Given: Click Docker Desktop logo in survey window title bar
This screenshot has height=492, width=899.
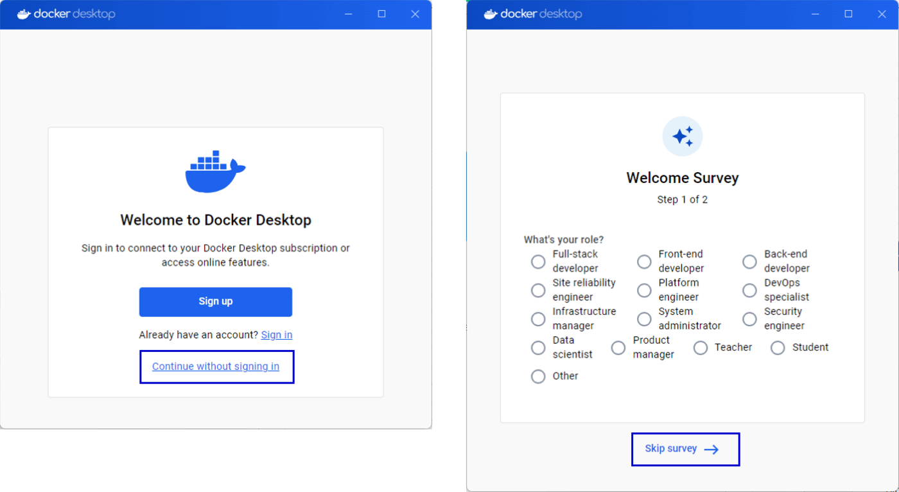Looking at the screenshot, I should pyautogui.click(x=533, y=14).
